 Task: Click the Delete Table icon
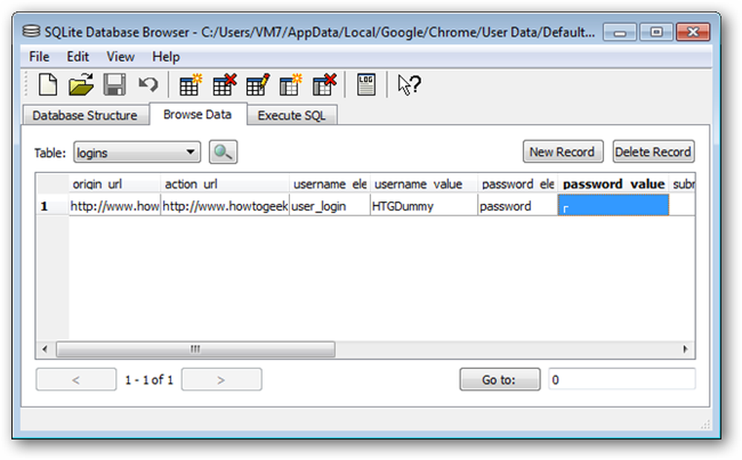223,85
